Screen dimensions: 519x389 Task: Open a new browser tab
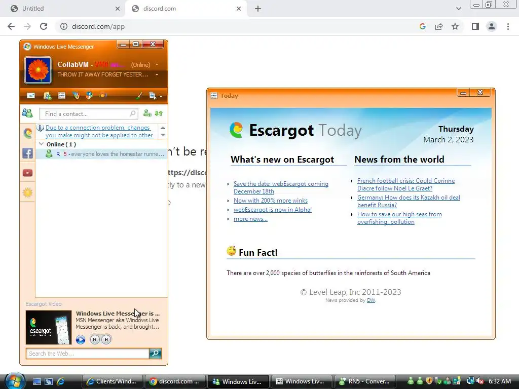(x=258, y=9)
